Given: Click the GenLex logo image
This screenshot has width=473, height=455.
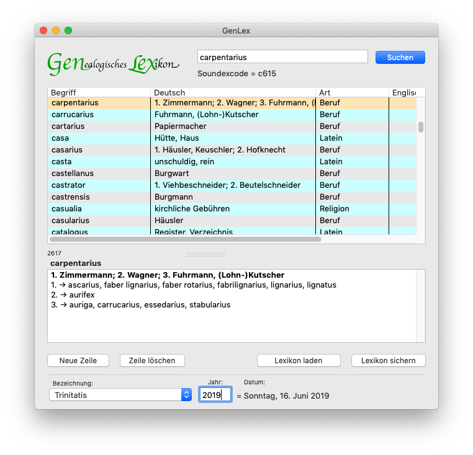Looking at the screenshot, I should 113,63.
